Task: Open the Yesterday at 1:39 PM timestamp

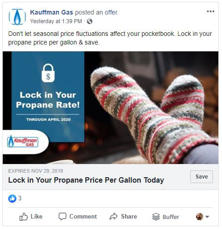Action: pos(56,21)
